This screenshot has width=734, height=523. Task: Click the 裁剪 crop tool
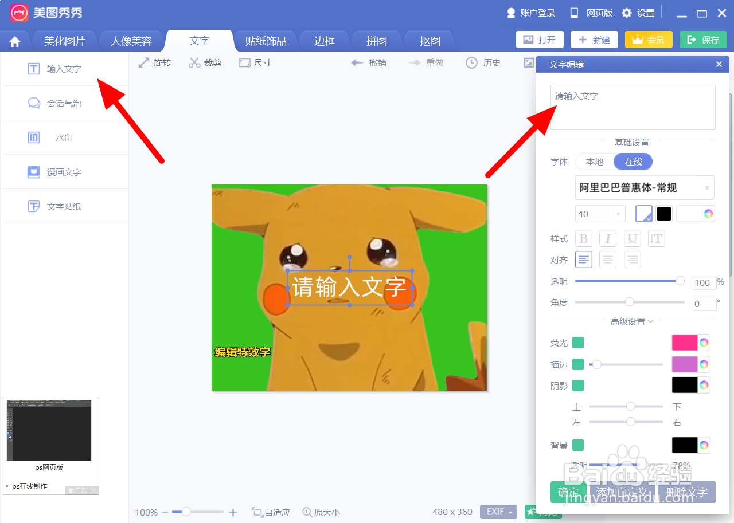click(x=205, y=63)
